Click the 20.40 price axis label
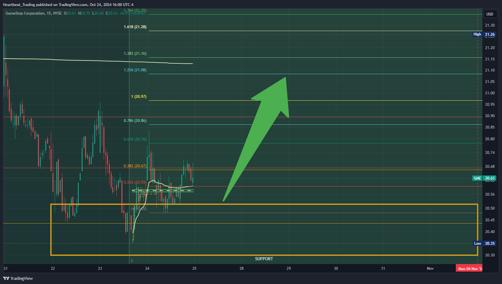The height and width of the screenshot is (284, 502). (x=490, y=232)
